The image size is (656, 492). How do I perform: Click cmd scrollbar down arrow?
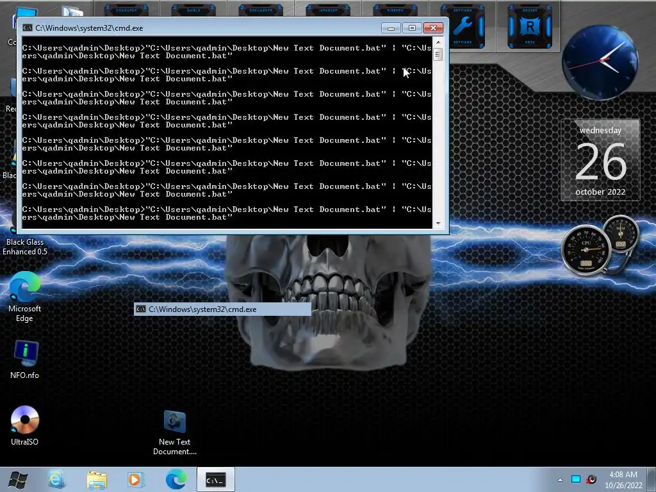[x=438, y=224]
